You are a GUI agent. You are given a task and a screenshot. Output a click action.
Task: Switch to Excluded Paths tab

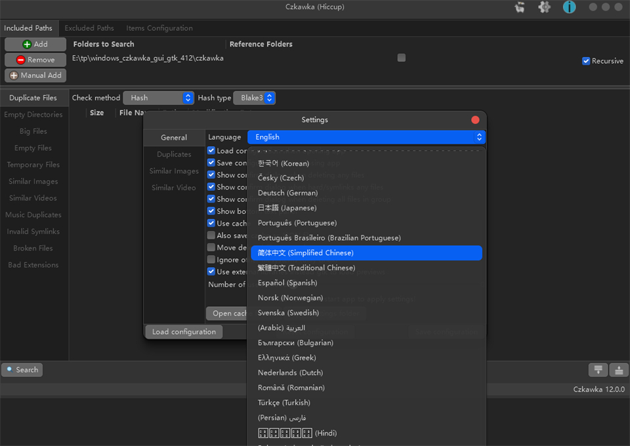89,28
